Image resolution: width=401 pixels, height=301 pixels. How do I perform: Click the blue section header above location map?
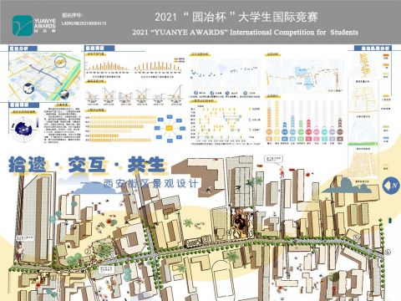pyautogui.click(x=23, y=48)
